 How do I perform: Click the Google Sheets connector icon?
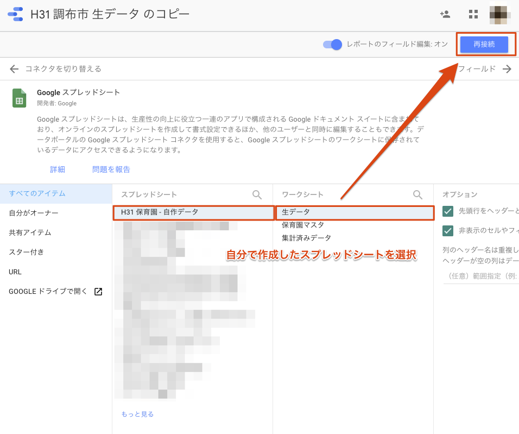pos(19,98)
